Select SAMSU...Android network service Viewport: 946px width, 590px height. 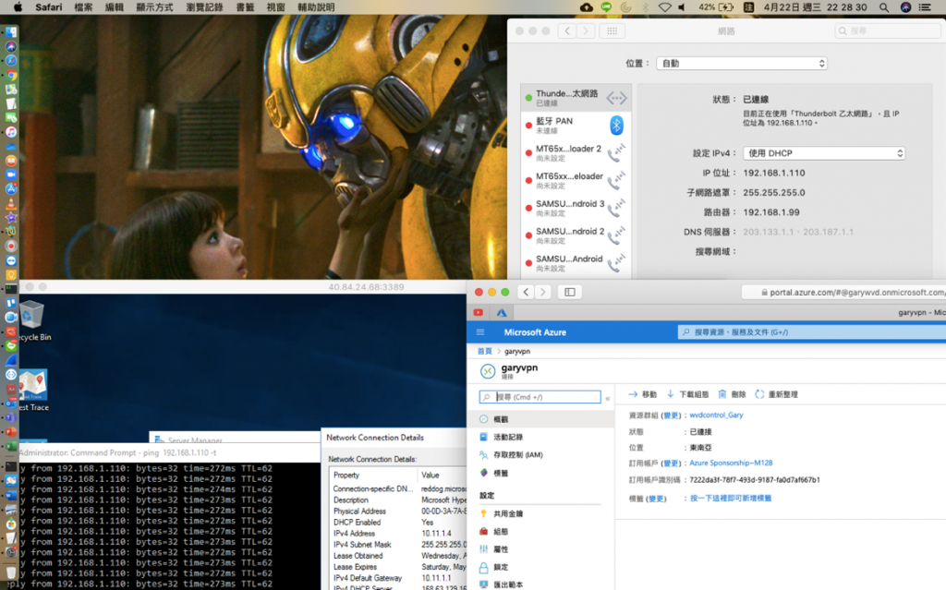pos(576,263)
